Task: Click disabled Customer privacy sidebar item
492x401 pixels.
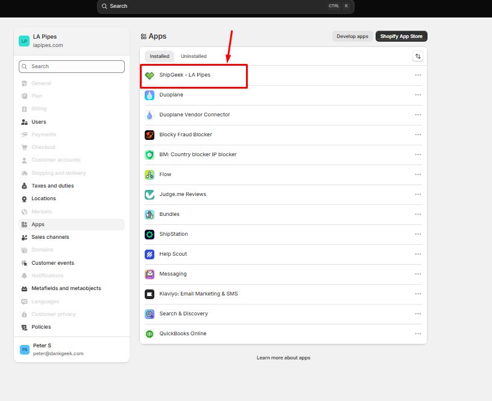Action: coord(72,314)
